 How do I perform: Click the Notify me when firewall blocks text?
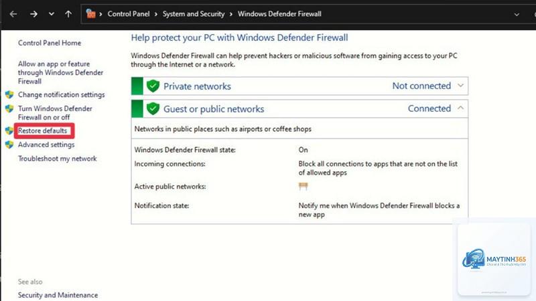point(379,210)
